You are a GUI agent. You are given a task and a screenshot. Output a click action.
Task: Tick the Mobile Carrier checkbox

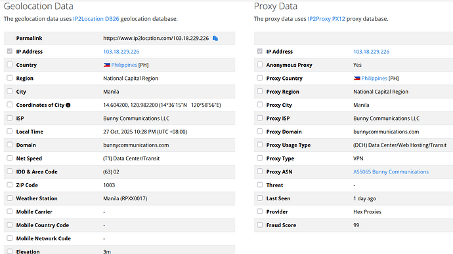(x=10, y=211)
